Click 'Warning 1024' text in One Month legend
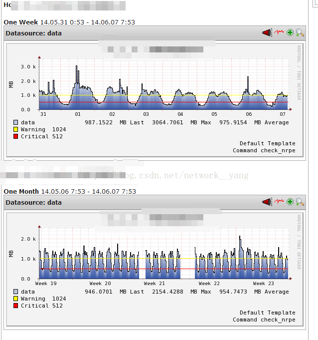The image size is (318, 340). [43, 299]
